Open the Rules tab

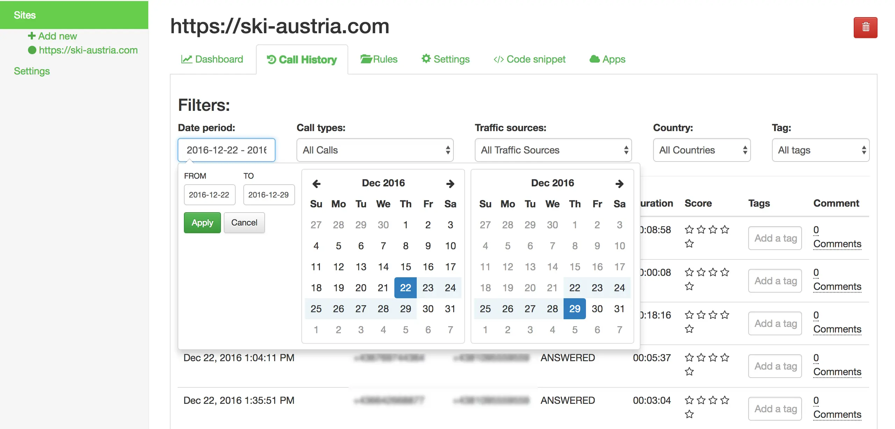379,59
